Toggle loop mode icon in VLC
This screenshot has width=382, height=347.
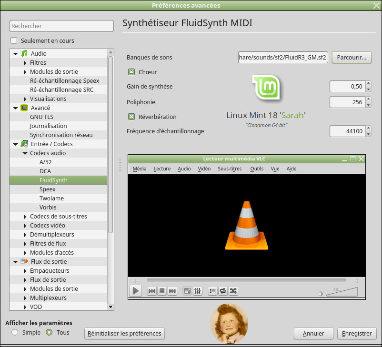[223, 291]
